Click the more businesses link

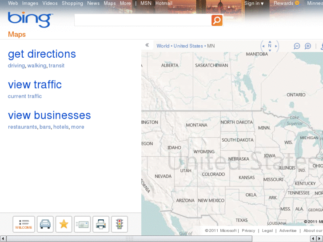(x=78, y=127)
